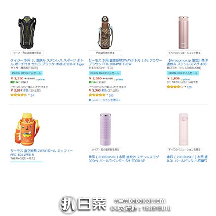Click color options button under brown Thermos
This screenshot has width=216, height=216.
(106, 53)
